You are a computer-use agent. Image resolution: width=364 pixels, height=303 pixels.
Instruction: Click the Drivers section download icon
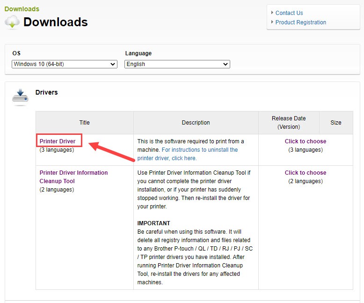[x=20, y=96]
